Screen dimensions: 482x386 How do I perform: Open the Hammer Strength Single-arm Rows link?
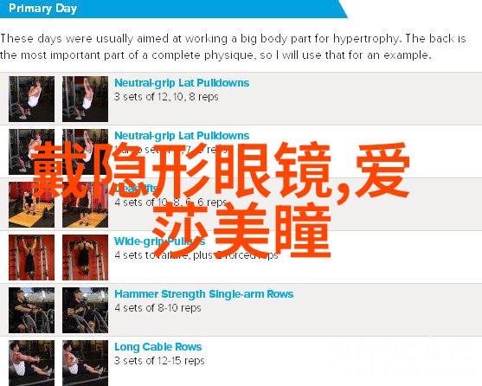tap(204, 294)
